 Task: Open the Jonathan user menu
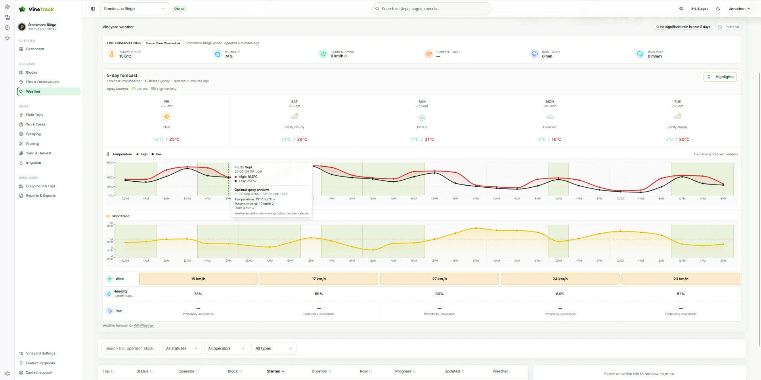(740, 9)
